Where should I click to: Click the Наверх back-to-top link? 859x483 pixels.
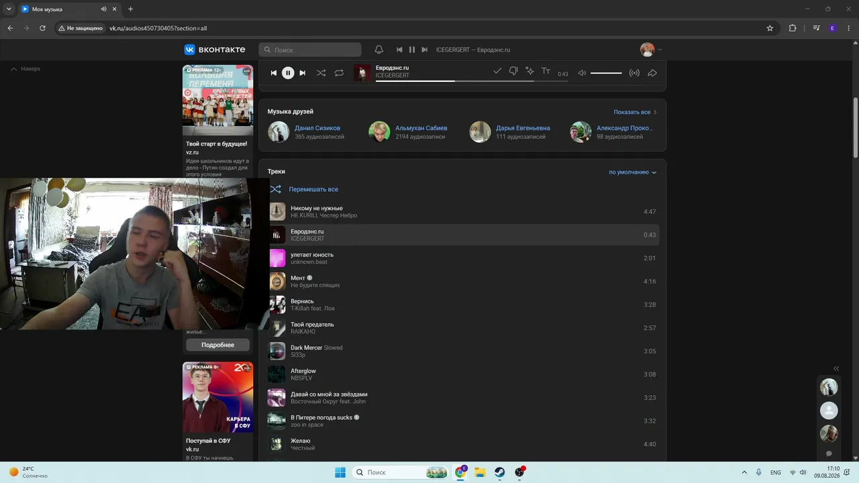[x=26, y=68]
